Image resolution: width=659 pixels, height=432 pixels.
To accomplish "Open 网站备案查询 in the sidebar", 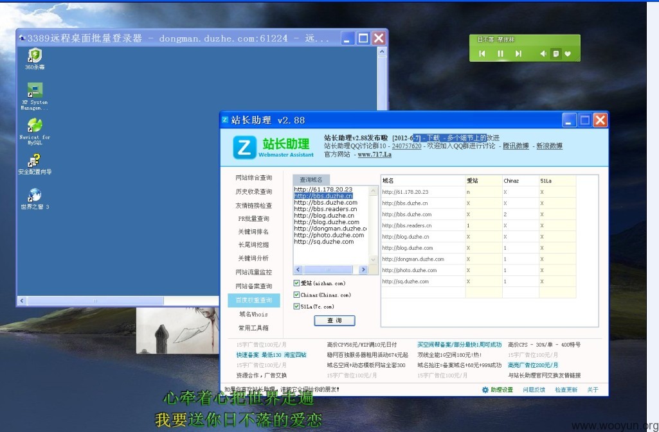I will [254, 286].
